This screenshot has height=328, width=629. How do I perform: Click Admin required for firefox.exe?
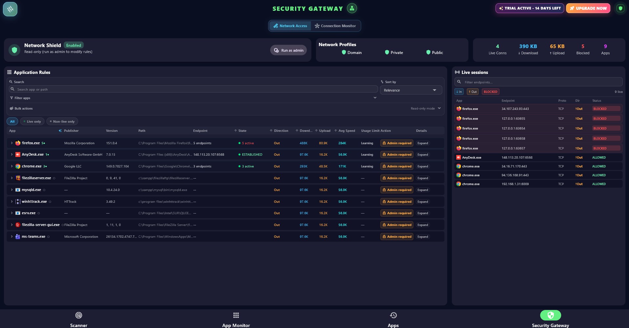397,143
